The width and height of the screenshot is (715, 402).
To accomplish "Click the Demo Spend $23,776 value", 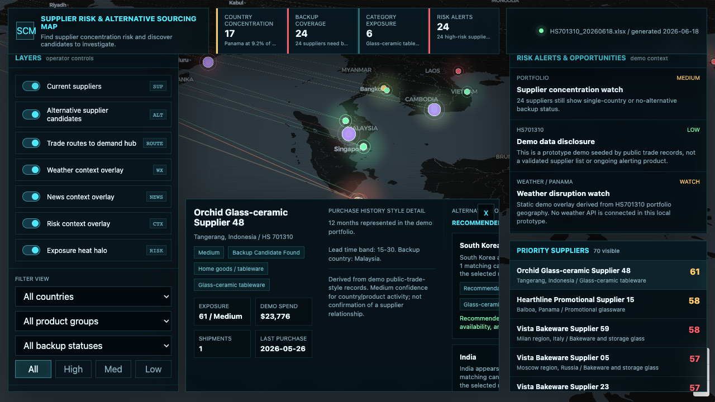I will pos(275,316).
